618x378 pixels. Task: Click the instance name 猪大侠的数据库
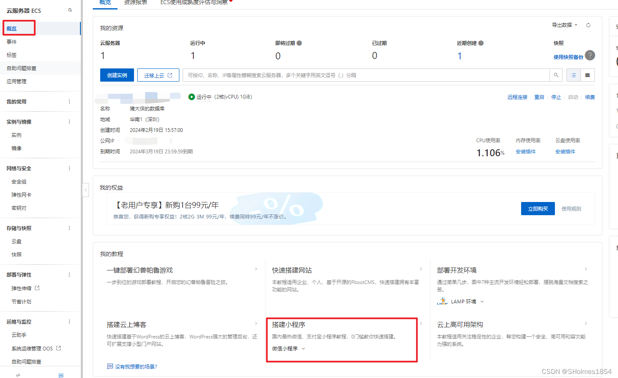click(147, 108)
